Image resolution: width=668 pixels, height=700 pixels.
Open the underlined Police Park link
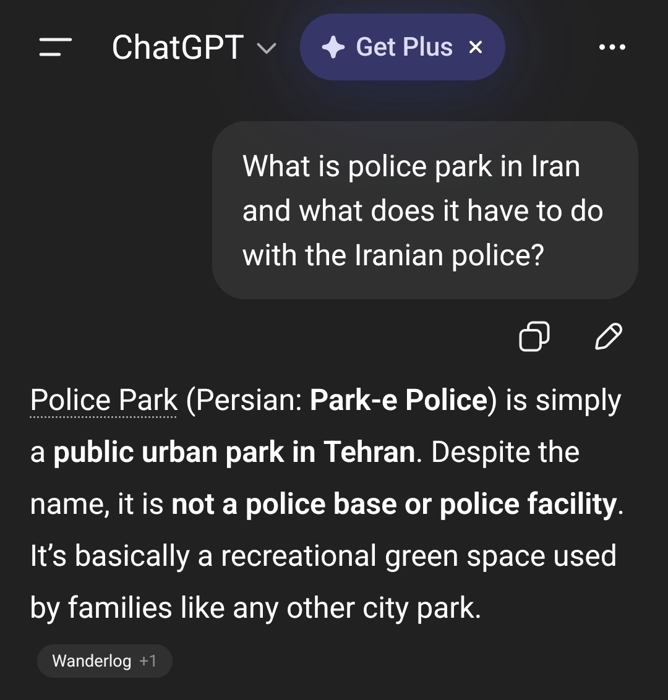click(x=104, y=400)
